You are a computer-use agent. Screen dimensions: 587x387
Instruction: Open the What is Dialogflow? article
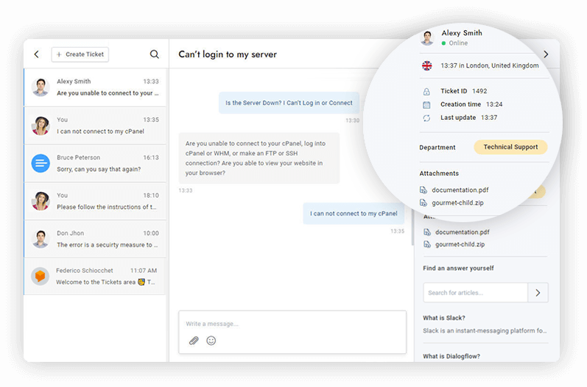click(451, 357)
